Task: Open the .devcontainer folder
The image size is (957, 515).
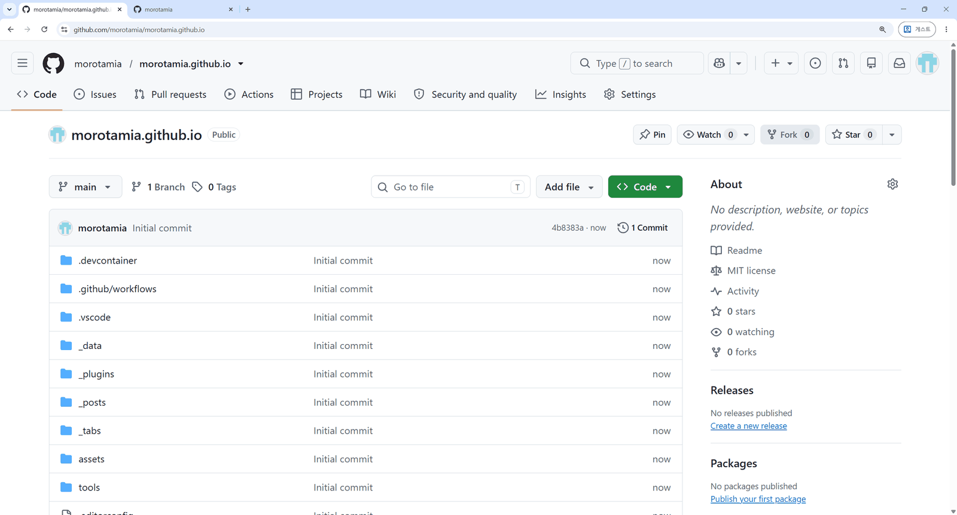Action: [x=108, y=260]
